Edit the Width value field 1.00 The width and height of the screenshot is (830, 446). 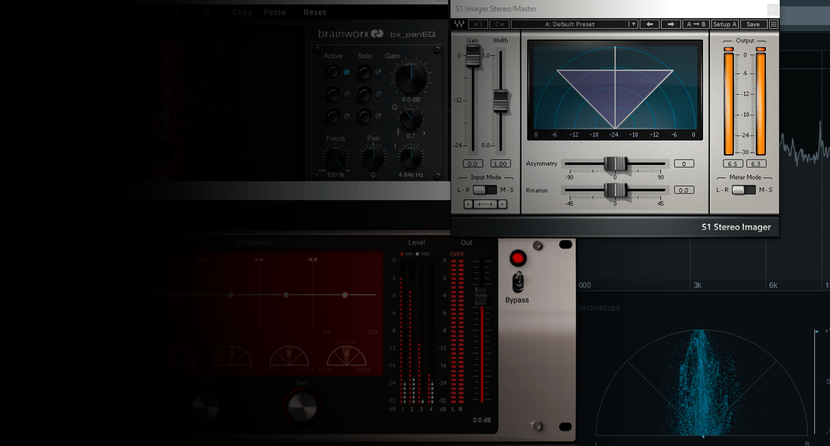[x=500, y=164]
